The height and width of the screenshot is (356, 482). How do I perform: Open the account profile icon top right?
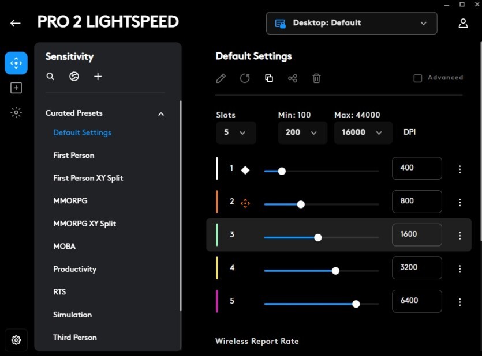point(463,23)
